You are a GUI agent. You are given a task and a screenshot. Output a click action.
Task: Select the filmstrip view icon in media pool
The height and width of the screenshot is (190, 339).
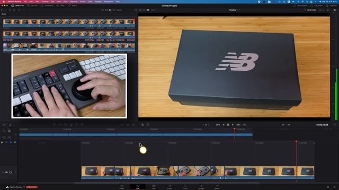[110, 10]
